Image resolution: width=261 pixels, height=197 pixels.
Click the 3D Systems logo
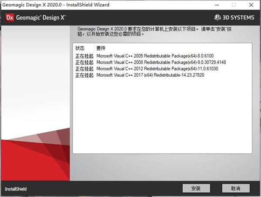coord(234,17)
